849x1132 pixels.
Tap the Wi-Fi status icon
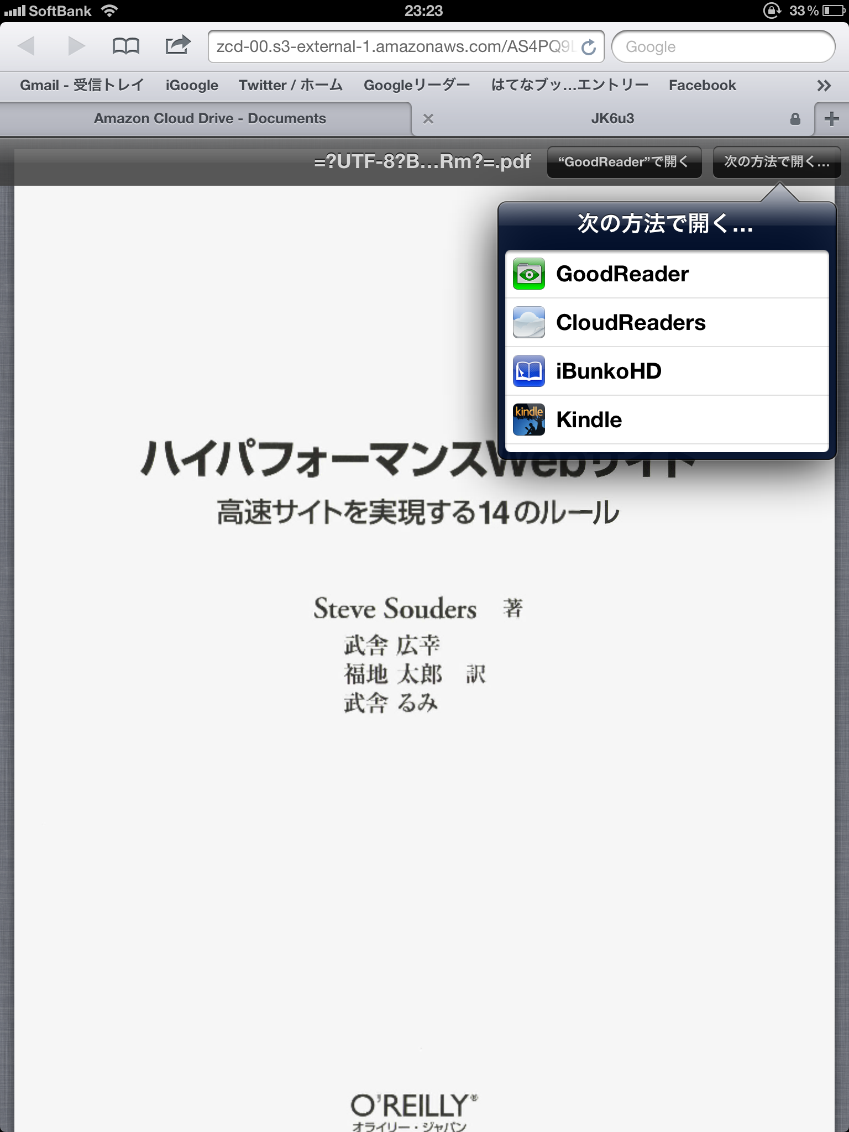click(110, 11)
